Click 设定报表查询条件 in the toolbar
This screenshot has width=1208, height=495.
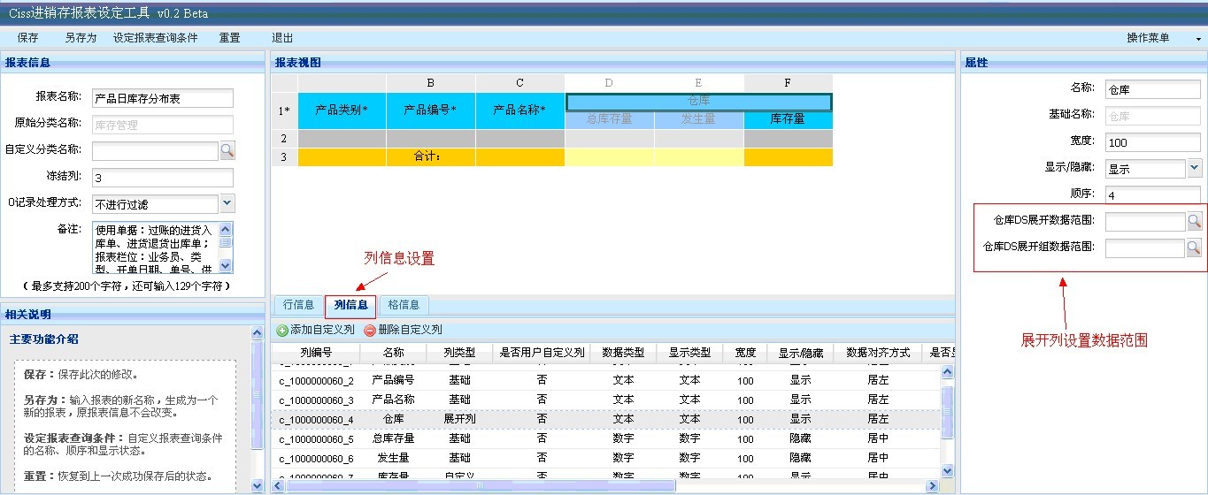(155, 38)
